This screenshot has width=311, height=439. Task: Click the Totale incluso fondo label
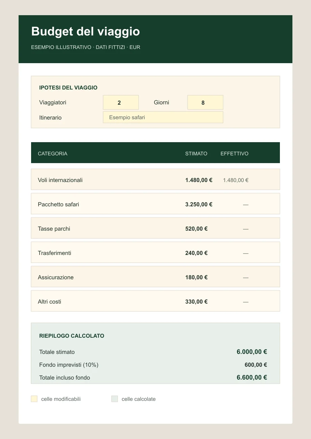(65, 378)
